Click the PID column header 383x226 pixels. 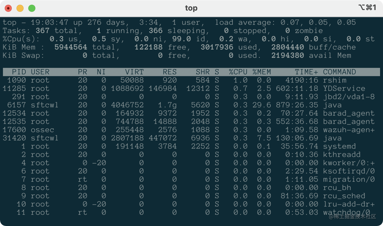coord(19,72)
